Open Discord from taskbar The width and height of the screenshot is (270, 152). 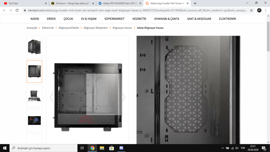pyautogui.click(x=121, y=148)
